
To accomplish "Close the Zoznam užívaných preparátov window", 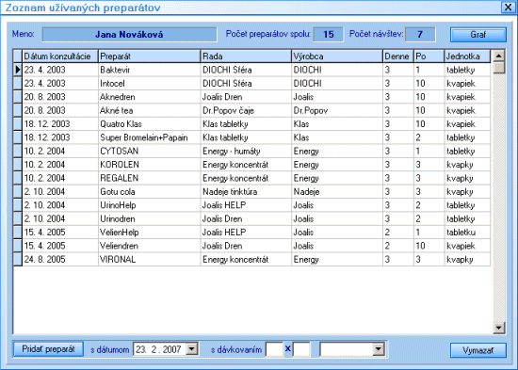I will pos(508,8).
